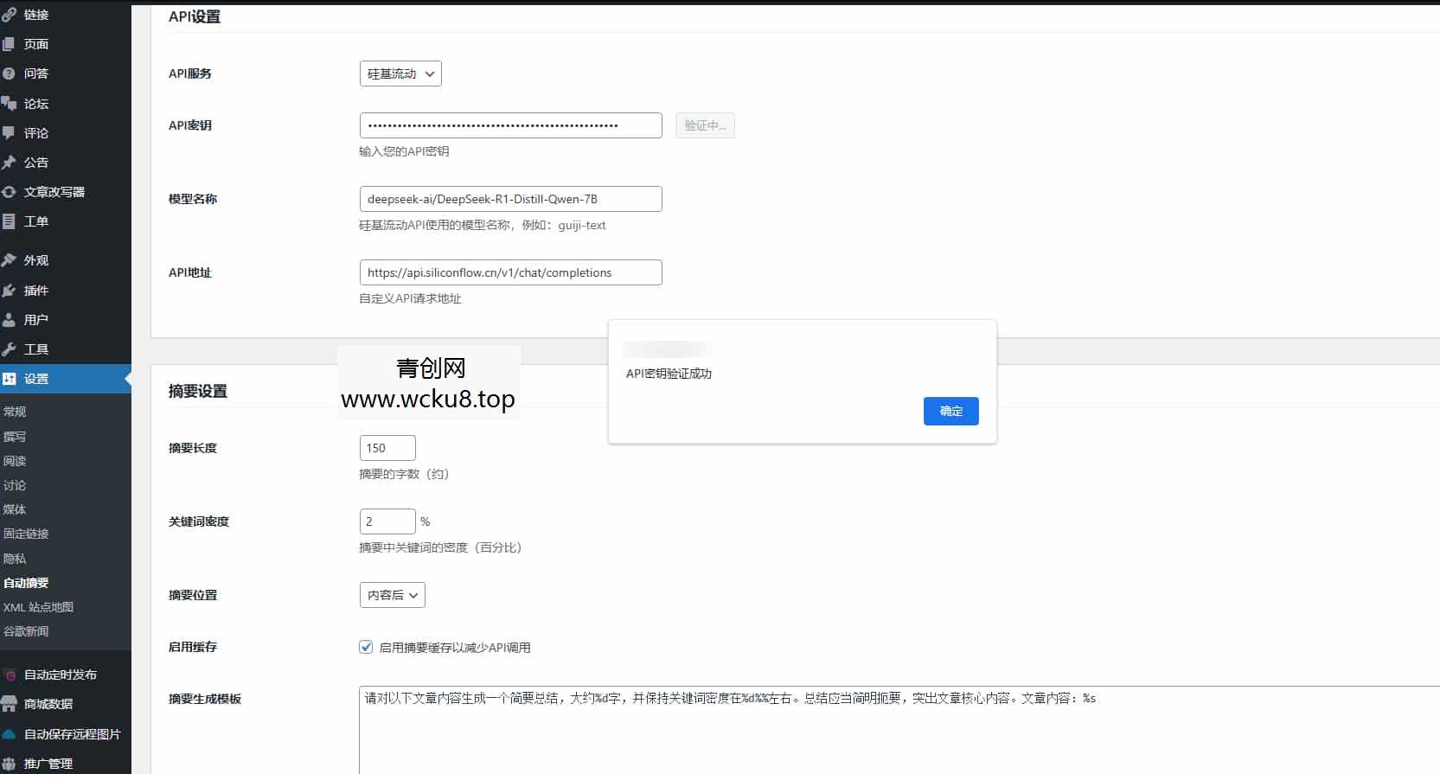Open 常规 settings submenu
This screenshot has height=774, width=1440.
click(15, 412)
